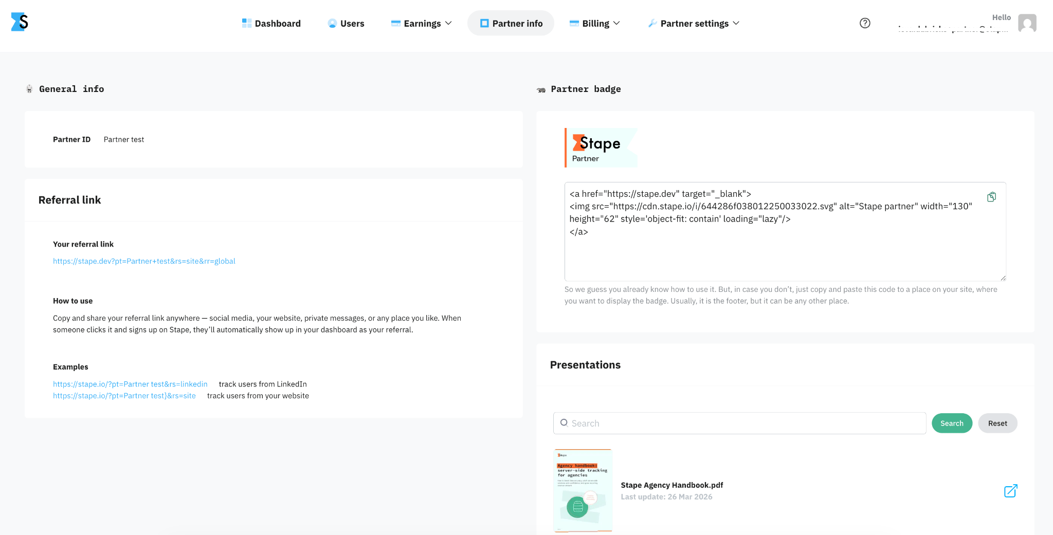This screenshot has width=1053, height=535.
Task: Click the Hello greeting text
Action: pos(1001,17)
